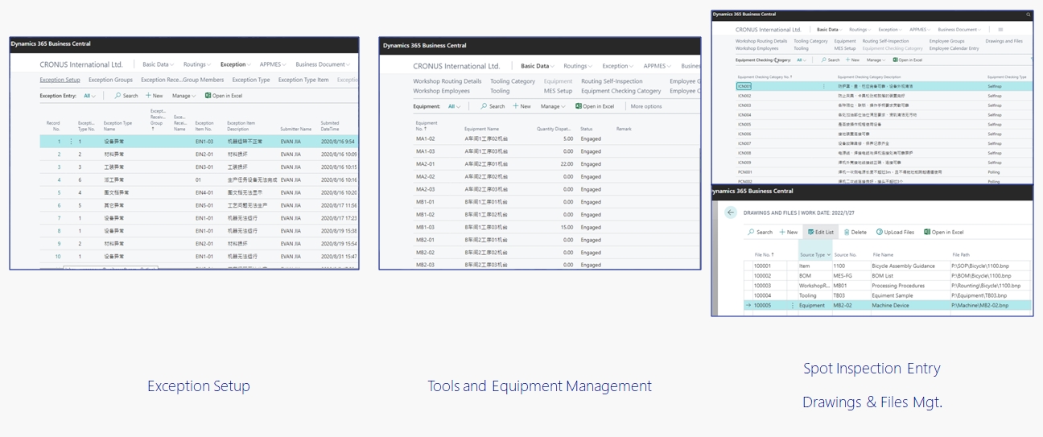Click Search in the Equipment list toolbar
The height and width of the screenshot is (437, 1043).
pos(493,106)
